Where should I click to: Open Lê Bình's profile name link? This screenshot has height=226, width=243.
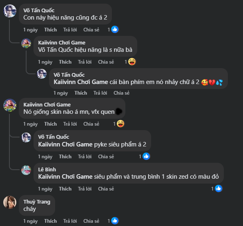point(47,169)
